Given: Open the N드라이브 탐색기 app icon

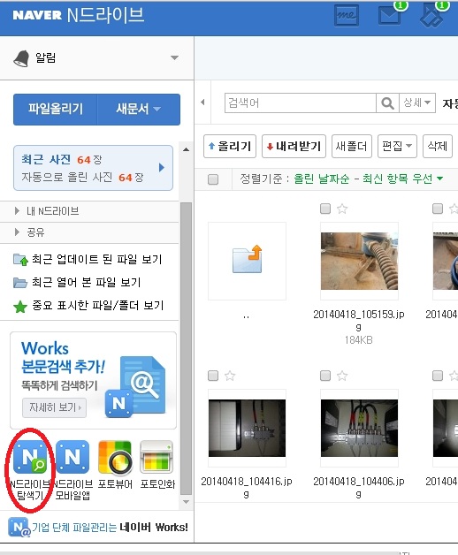Looking at the screenshot, I should pos(30,457).
